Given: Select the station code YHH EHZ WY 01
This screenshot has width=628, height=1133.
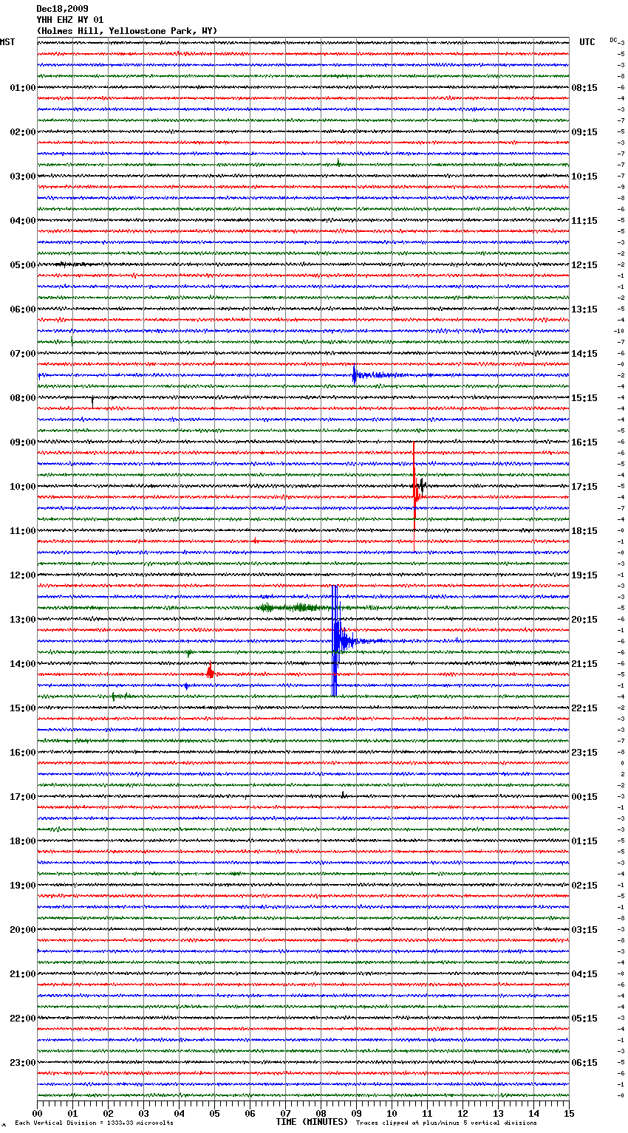Looking at the screenshot, I should (70, 20).
